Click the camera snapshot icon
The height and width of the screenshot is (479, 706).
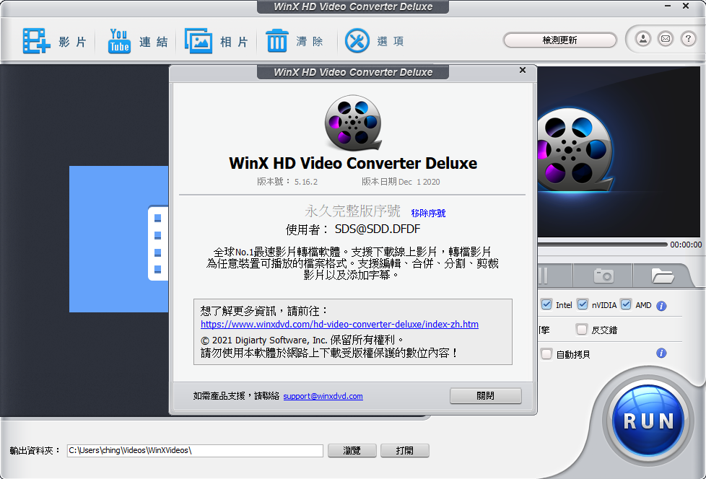tap(603, 276)
